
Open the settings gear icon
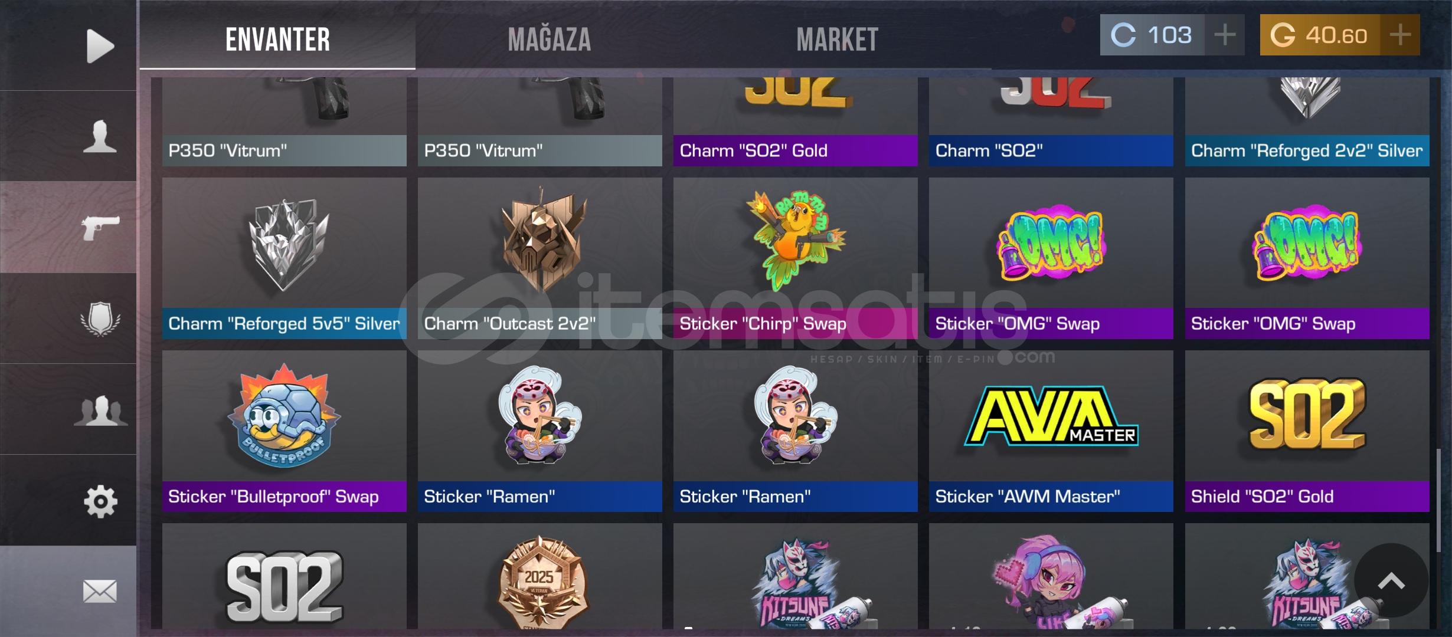[100, 501]
